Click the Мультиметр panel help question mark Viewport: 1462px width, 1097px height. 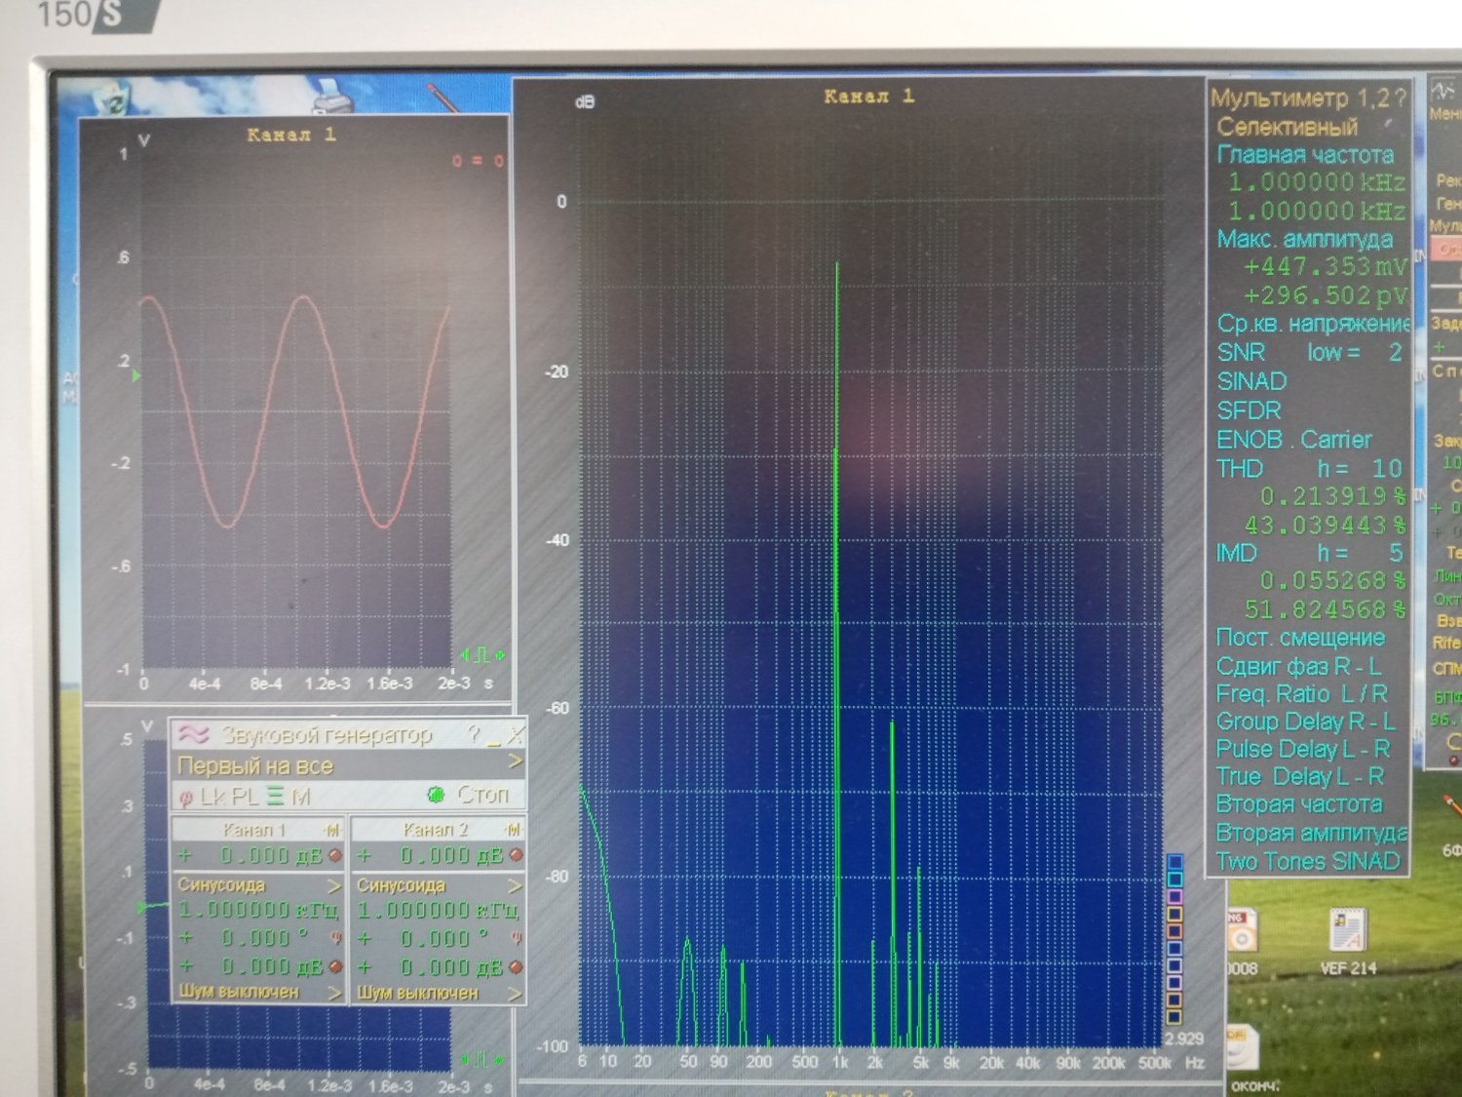click(x=1399, y=98)
